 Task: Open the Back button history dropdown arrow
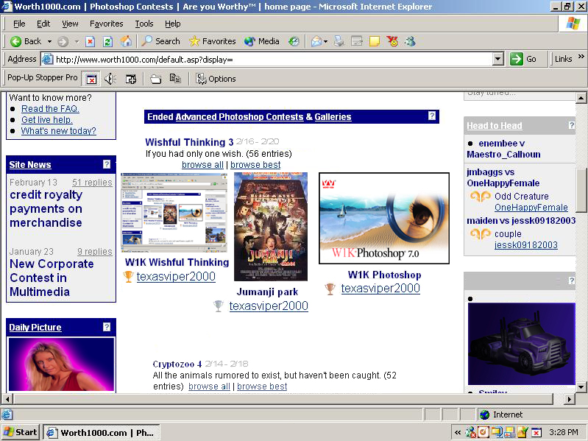(x=49, y=42)
